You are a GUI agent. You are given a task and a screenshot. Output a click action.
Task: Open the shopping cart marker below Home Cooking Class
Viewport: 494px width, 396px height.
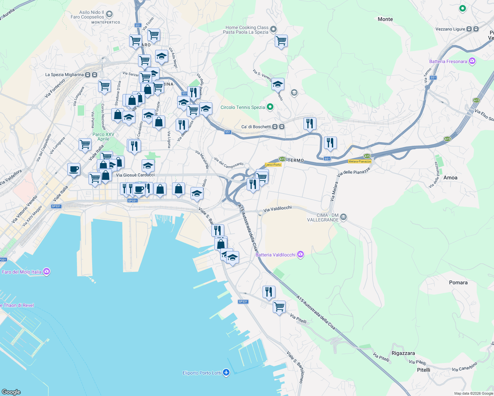(x=281, y=41)
